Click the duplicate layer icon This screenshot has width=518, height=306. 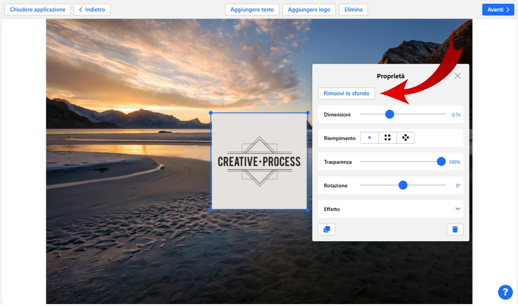point(327,229)
